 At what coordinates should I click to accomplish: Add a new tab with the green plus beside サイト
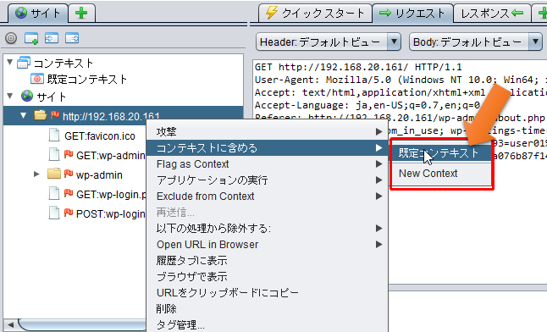tap(81, 14)
